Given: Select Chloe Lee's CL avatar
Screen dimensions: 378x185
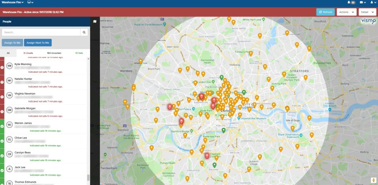Looking at the screenshot, I should point(10,139).
